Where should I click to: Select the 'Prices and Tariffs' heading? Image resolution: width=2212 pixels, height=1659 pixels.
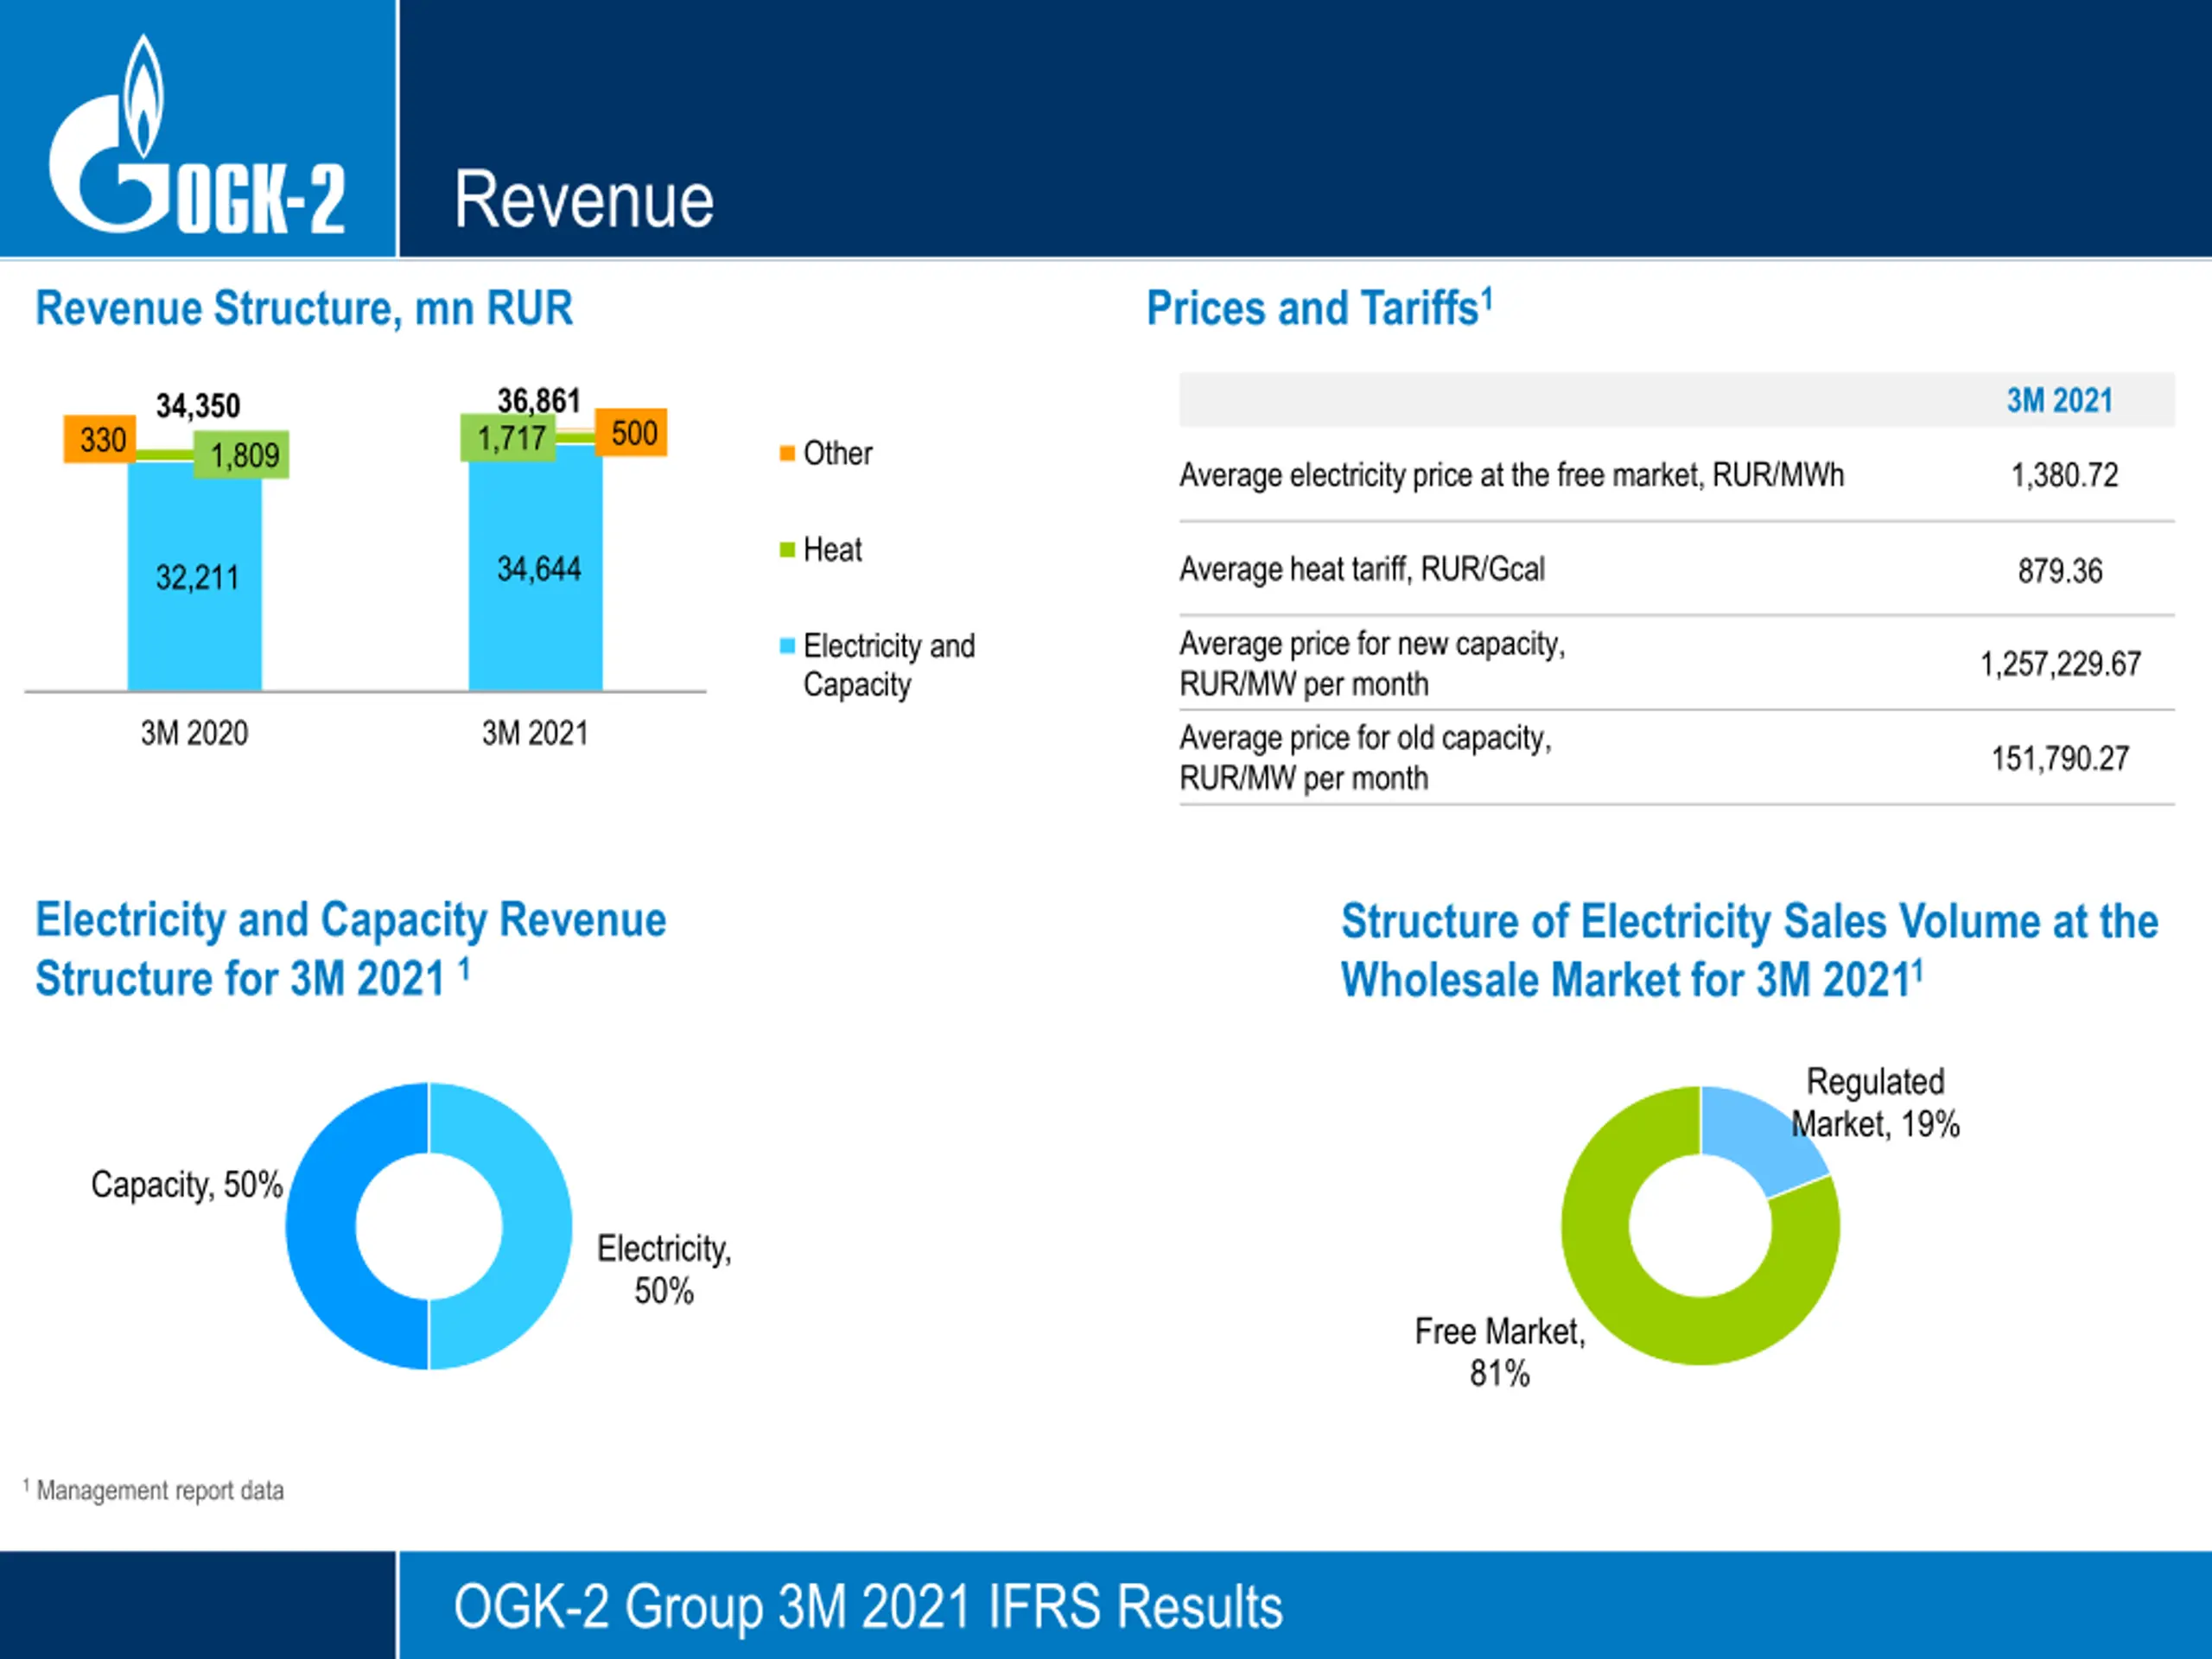click(x=1319, y=307)
